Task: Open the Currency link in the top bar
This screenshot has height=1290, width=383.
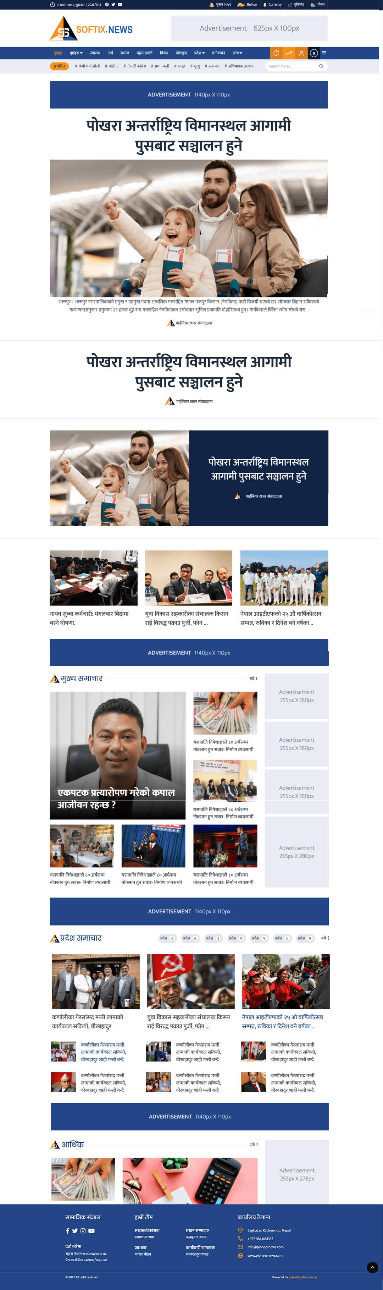Action: [x=272, y=5]
